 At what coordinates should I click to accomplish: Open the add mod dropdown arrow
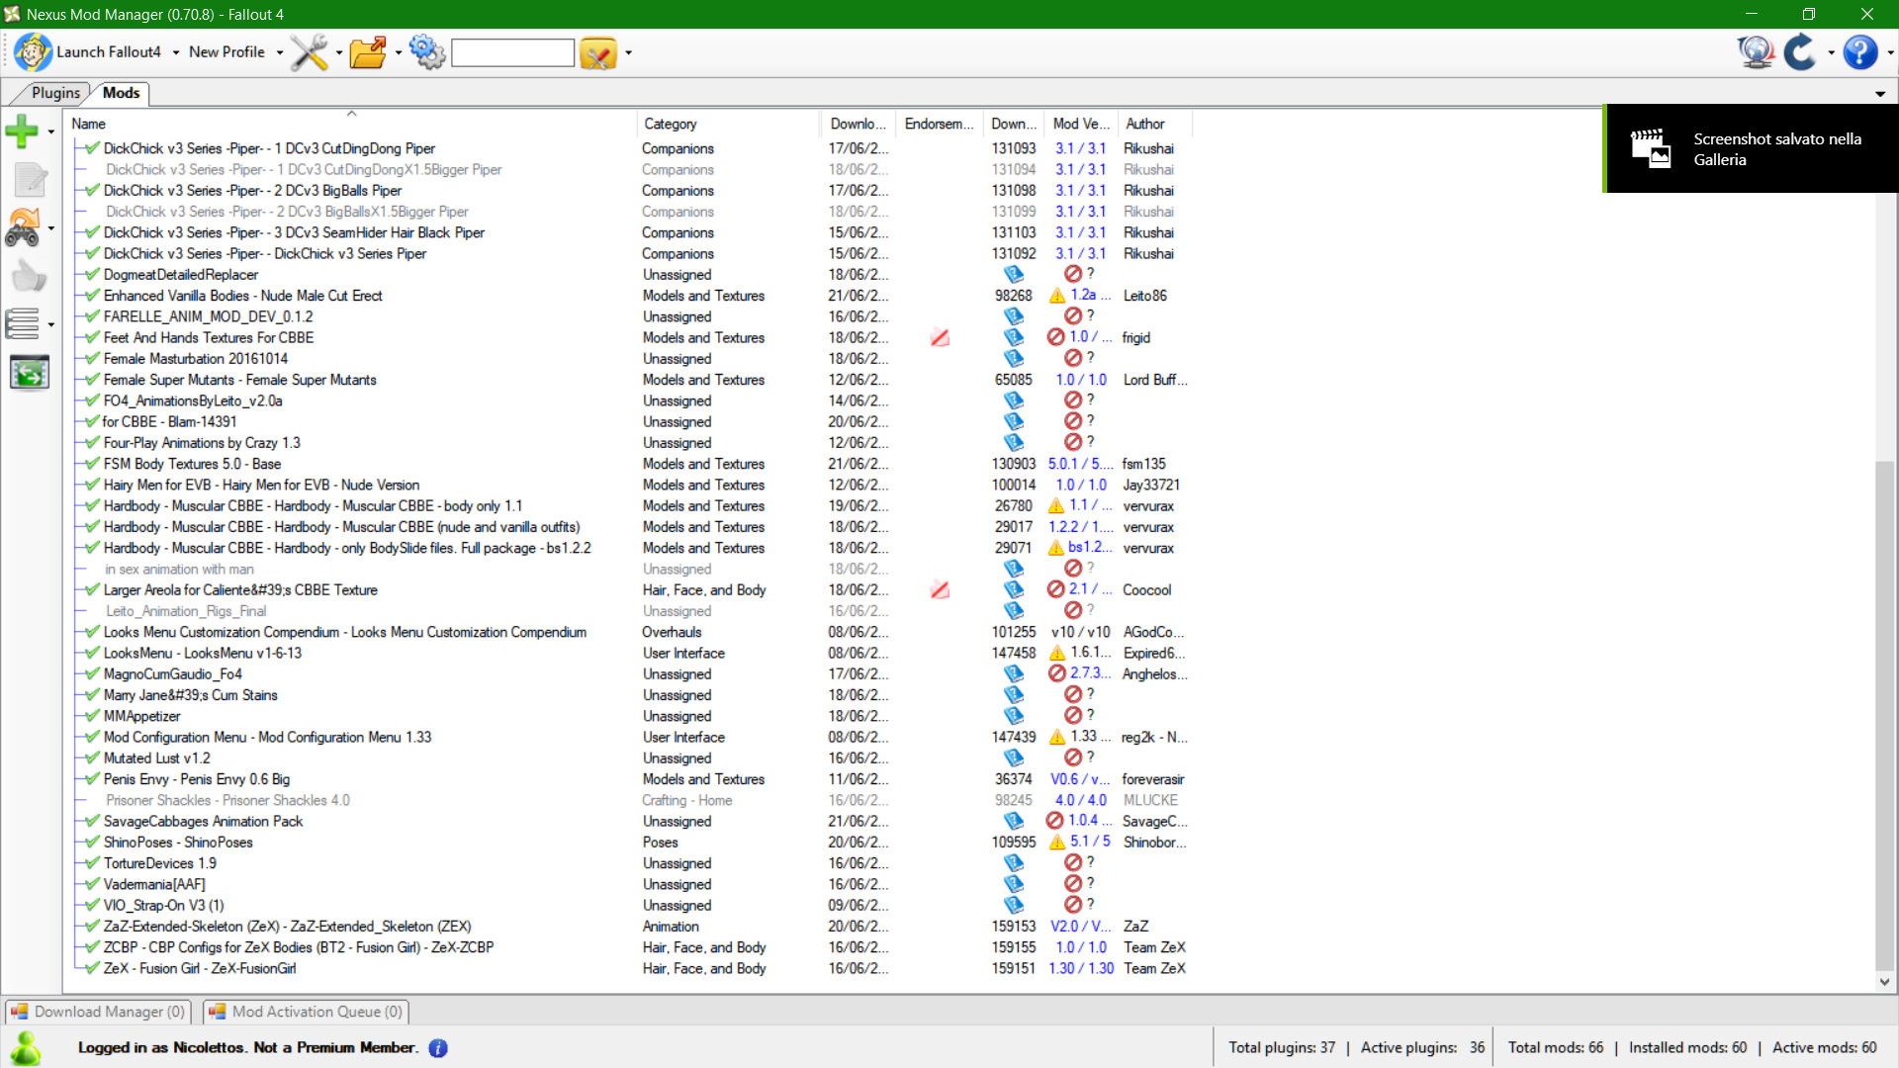pos(50,132)
